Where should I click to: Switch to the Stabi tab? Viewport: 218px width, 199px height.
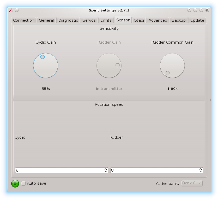point(139,20)
